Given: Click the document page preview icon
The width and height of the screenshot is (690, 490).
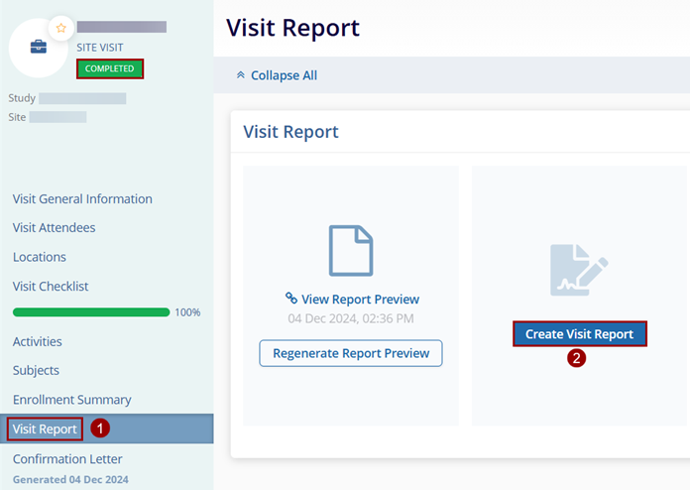Looking at the screenshot, I should (x=351, y=250).
